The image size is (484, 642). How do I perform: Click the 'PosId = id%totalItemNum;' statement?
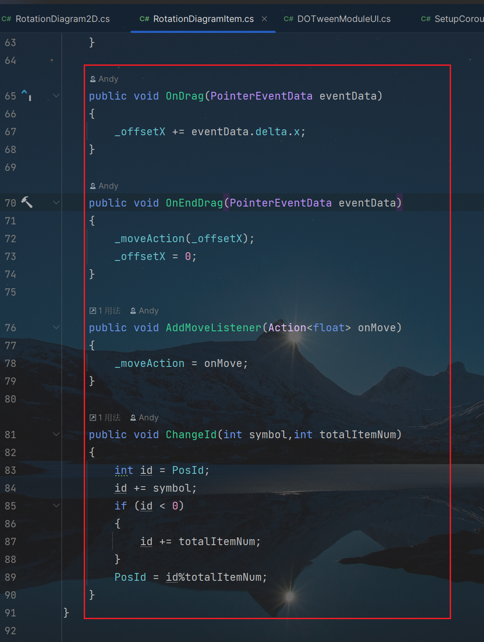[191, 577]
